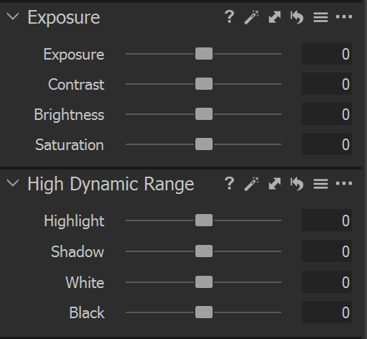367x339 pixels.
Task: Collapse the High Dynamic Range panel chevron
Action: tap(13, 183)
